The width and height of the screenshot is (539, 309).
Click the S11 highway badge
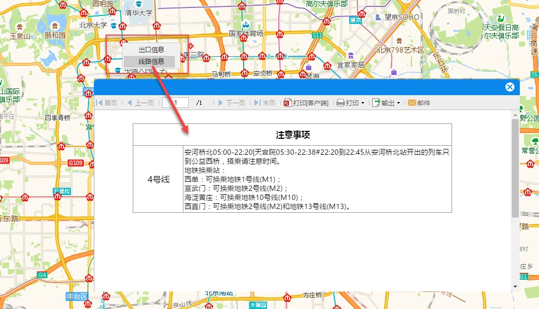point(317,35)
